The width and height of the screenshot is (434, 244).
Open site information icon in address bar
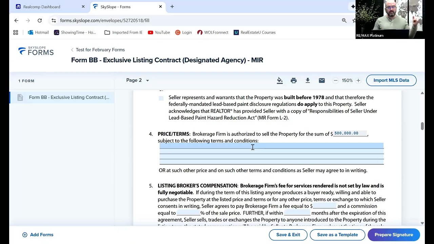(x=54, y=20)
